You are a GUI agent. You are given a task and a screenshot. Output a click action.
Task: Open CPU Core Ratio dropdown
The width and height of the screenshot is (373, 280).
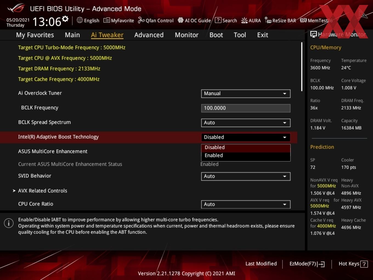(x=246, y=204)
